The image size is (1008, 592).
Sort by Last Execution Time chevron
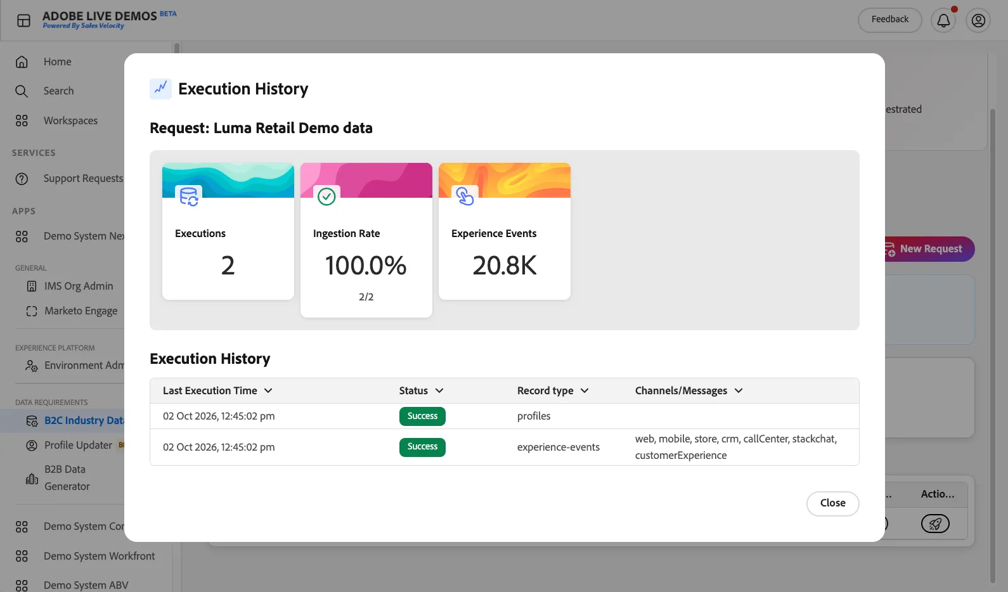[x=268, y=390]
